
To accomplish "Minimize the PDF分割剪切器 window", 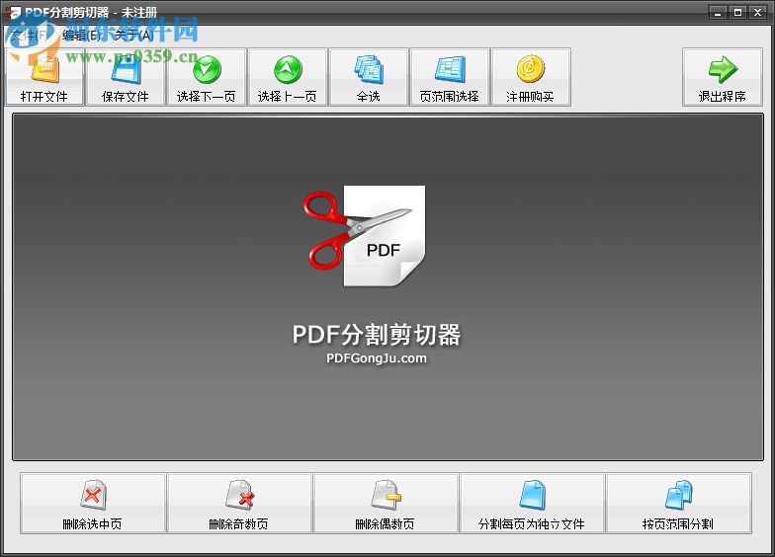I will click(x=718, y=12).
